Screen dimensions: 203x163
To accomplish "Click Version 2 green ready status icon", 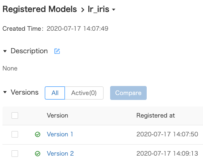I will pyautogui.click(x=37, y=154).
